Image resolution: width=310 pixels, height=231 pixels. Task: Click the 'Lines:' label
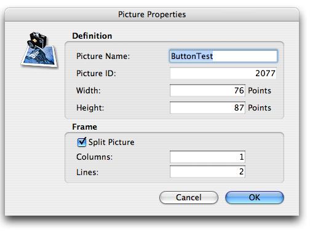coord(87,172)
